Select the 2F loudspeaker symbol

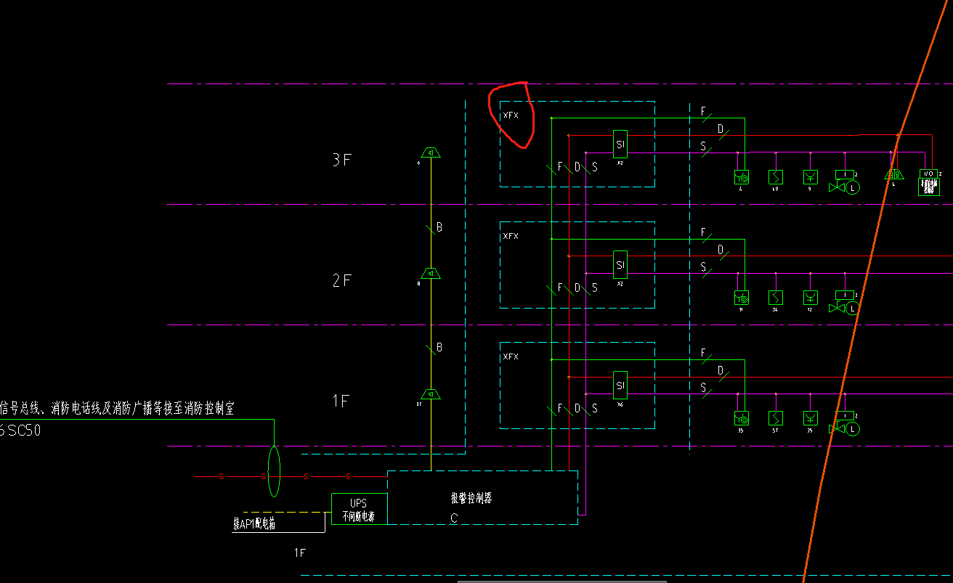click(431, 273)
